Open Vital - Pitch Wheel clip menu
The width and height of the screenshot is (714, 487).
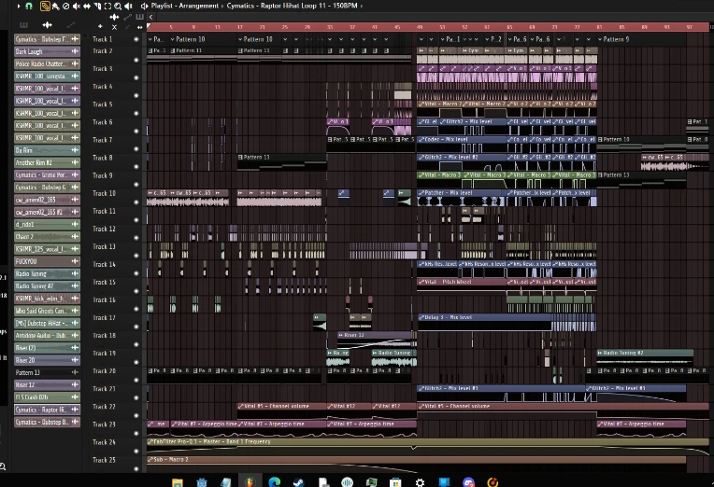[421, 282]
